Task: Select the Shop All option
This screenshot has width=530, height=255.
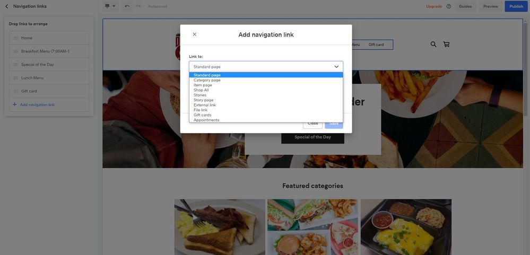Action: tap(201, 90)
